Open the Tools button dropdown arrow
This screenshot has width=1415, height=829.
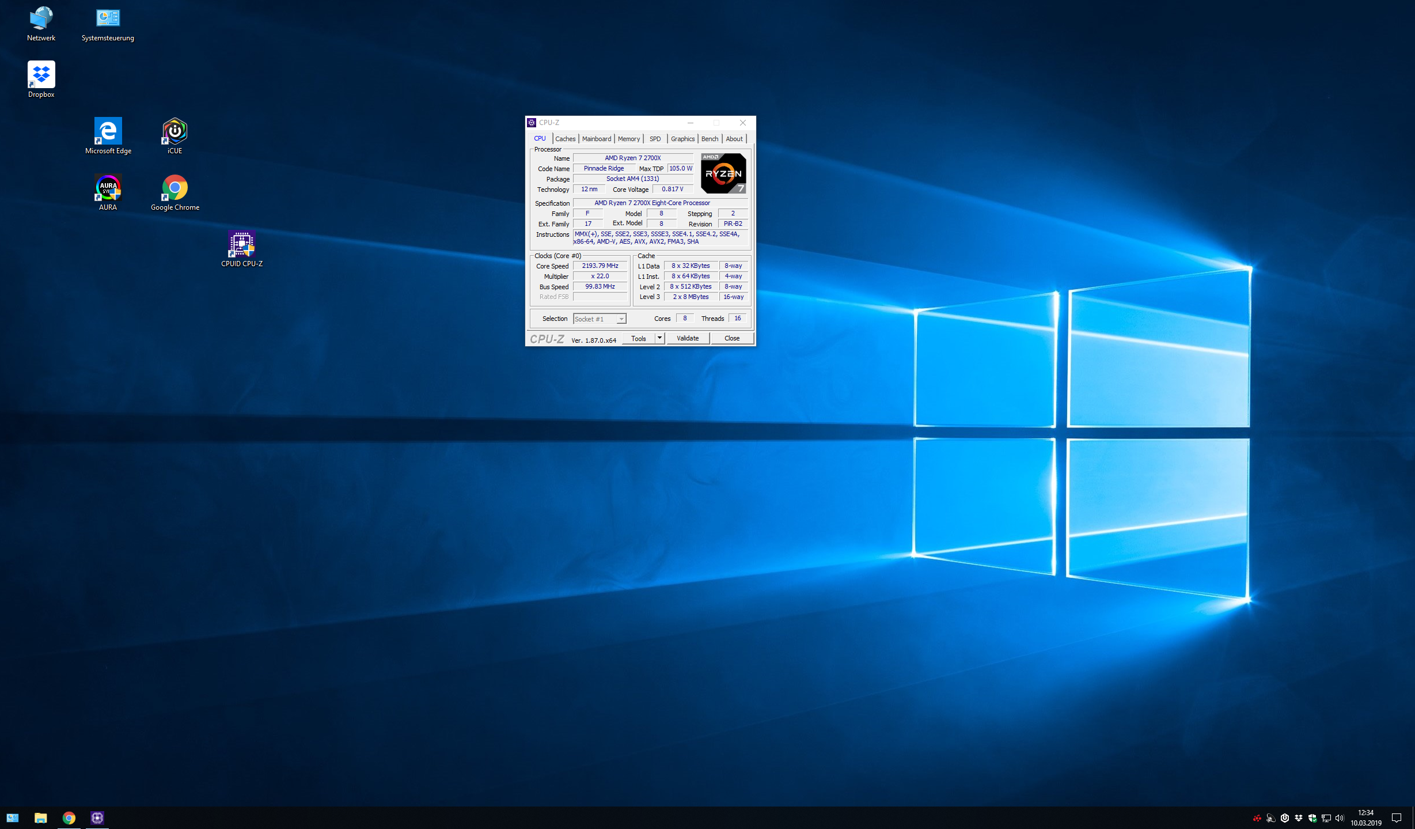coord(659,338)
